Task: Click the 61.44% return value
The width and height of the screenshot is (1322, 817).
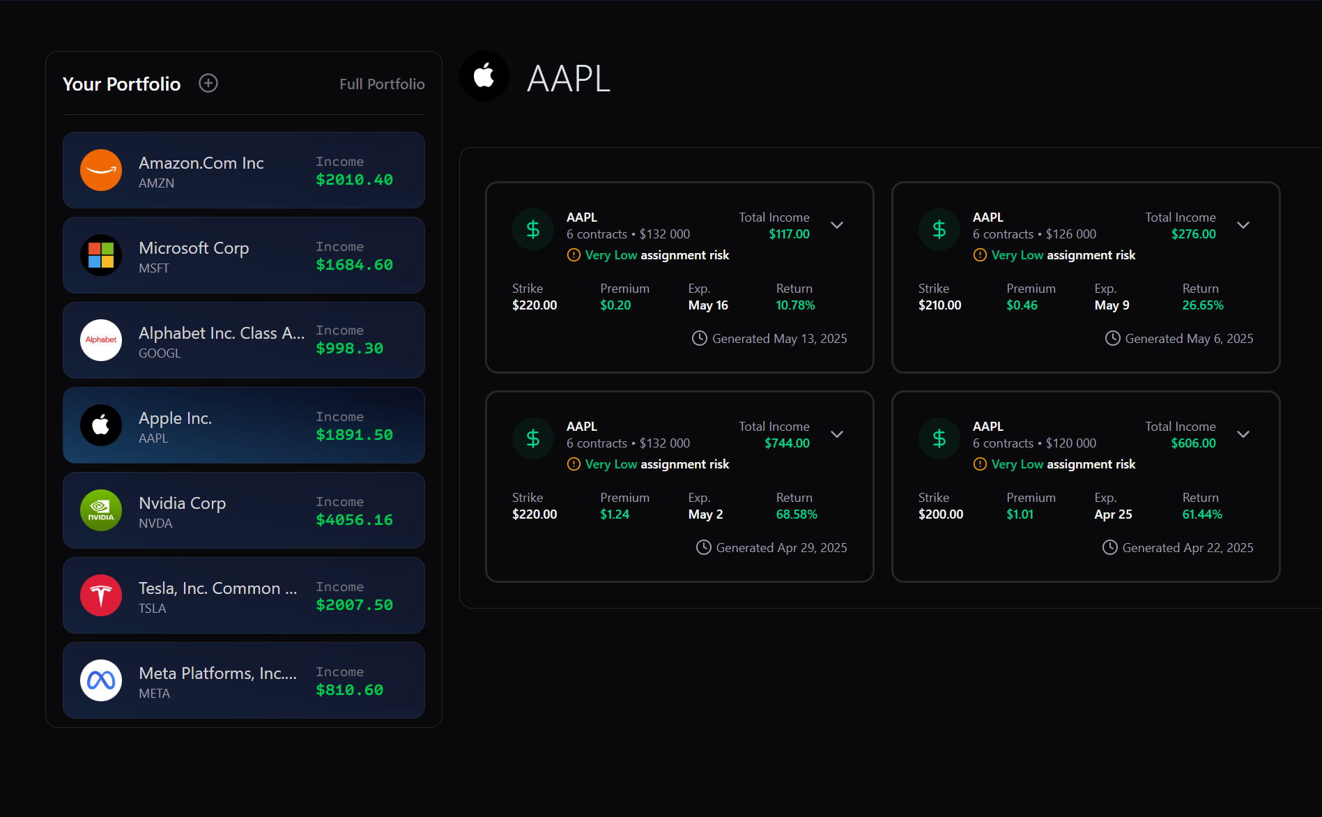Action: (1202, 514)
